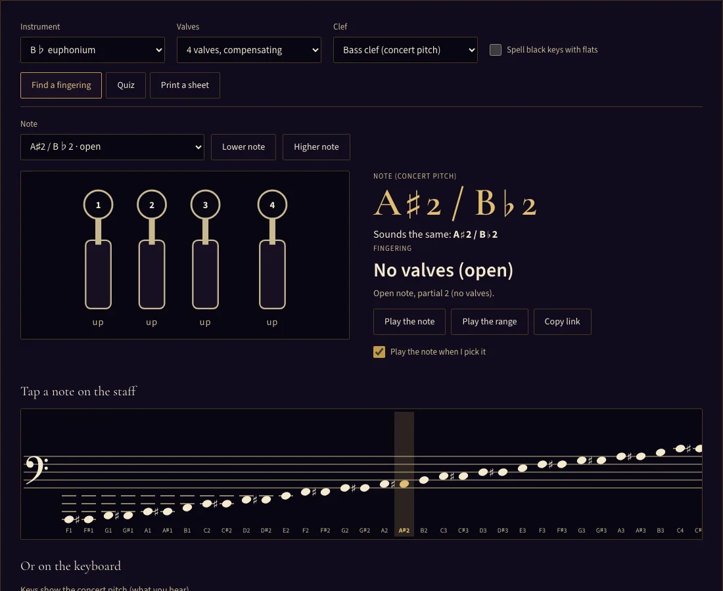
Task: Tap the D2 note on the staff
Action: 246,500
